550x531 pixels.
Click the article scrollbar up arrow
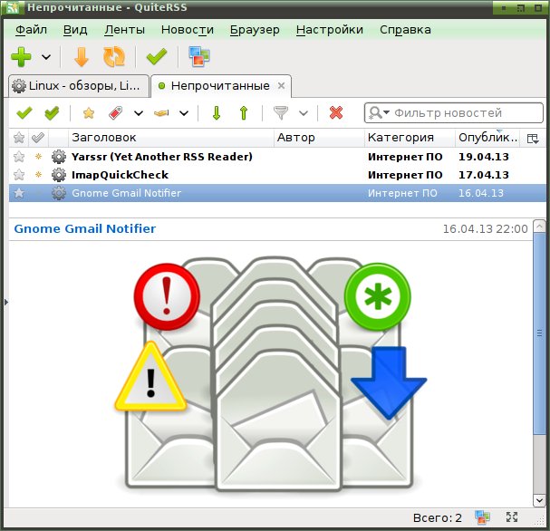(x=539, y=227)
